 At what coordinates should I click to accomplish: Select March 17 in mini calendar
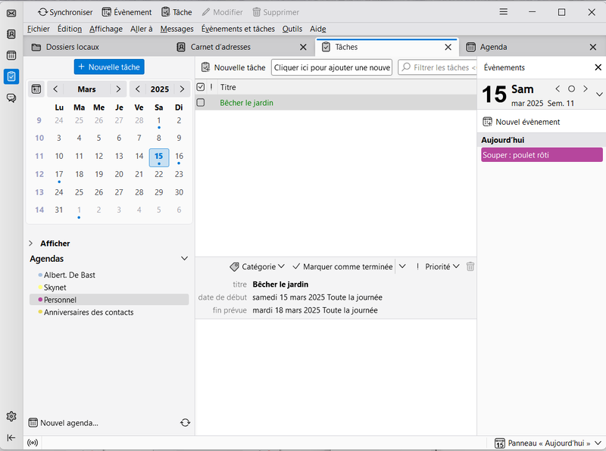pos(59,174)
